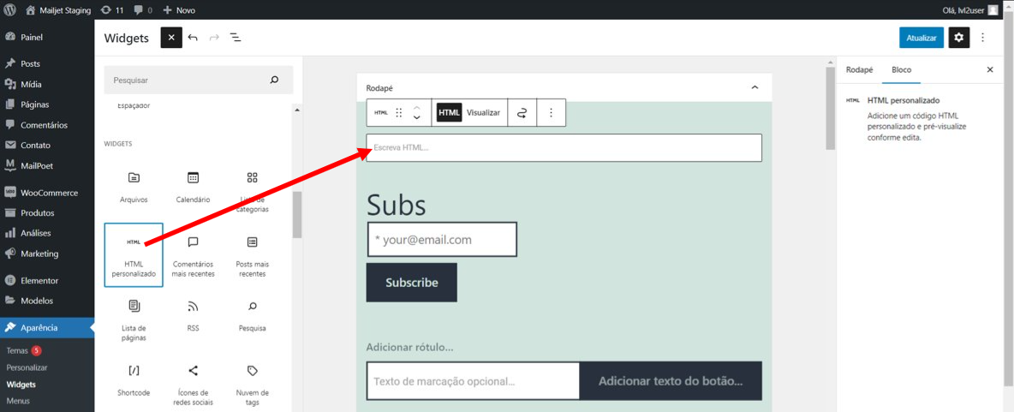Collapse the Rodapé widget area chevron

pos(754,87)
